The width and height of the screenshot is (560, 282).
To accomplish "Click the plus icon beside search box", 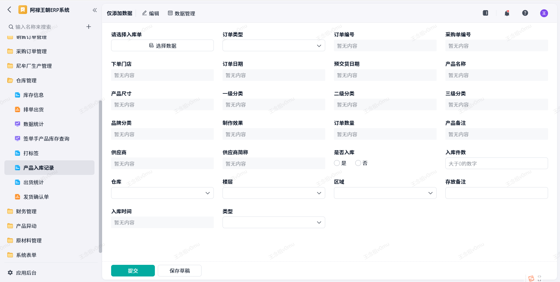I will pos(89,27).
